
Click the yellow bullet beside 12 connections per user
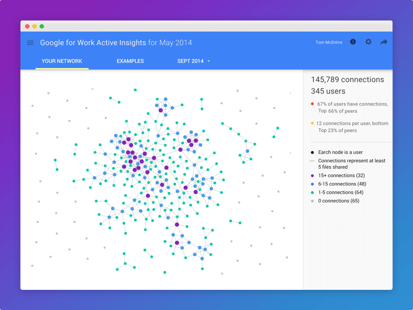pyautogui.click(x=312, y=123)
